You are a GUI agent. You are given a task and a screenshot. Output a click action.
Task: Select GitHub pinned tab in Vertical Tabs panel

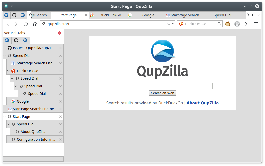click(x=16, y=40)
